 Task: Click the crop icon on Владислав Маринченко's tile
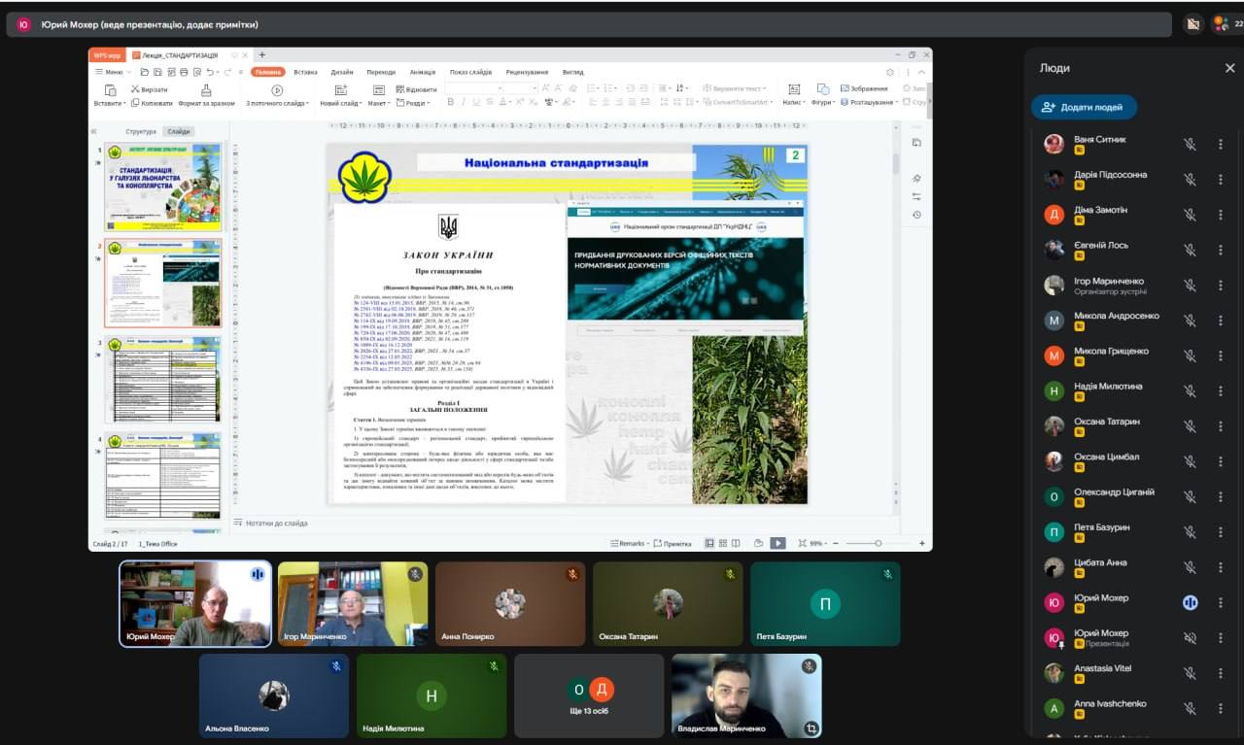pyautogui.click(x=811, y=728)
